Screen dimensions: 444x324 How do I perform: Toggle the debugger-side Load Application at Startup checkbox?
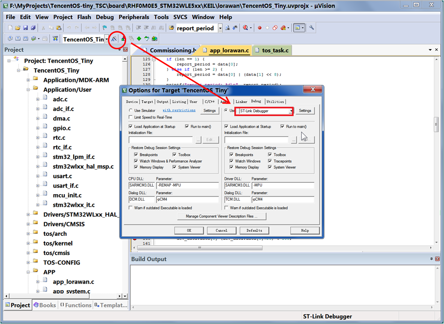click(x=226, y=126)
